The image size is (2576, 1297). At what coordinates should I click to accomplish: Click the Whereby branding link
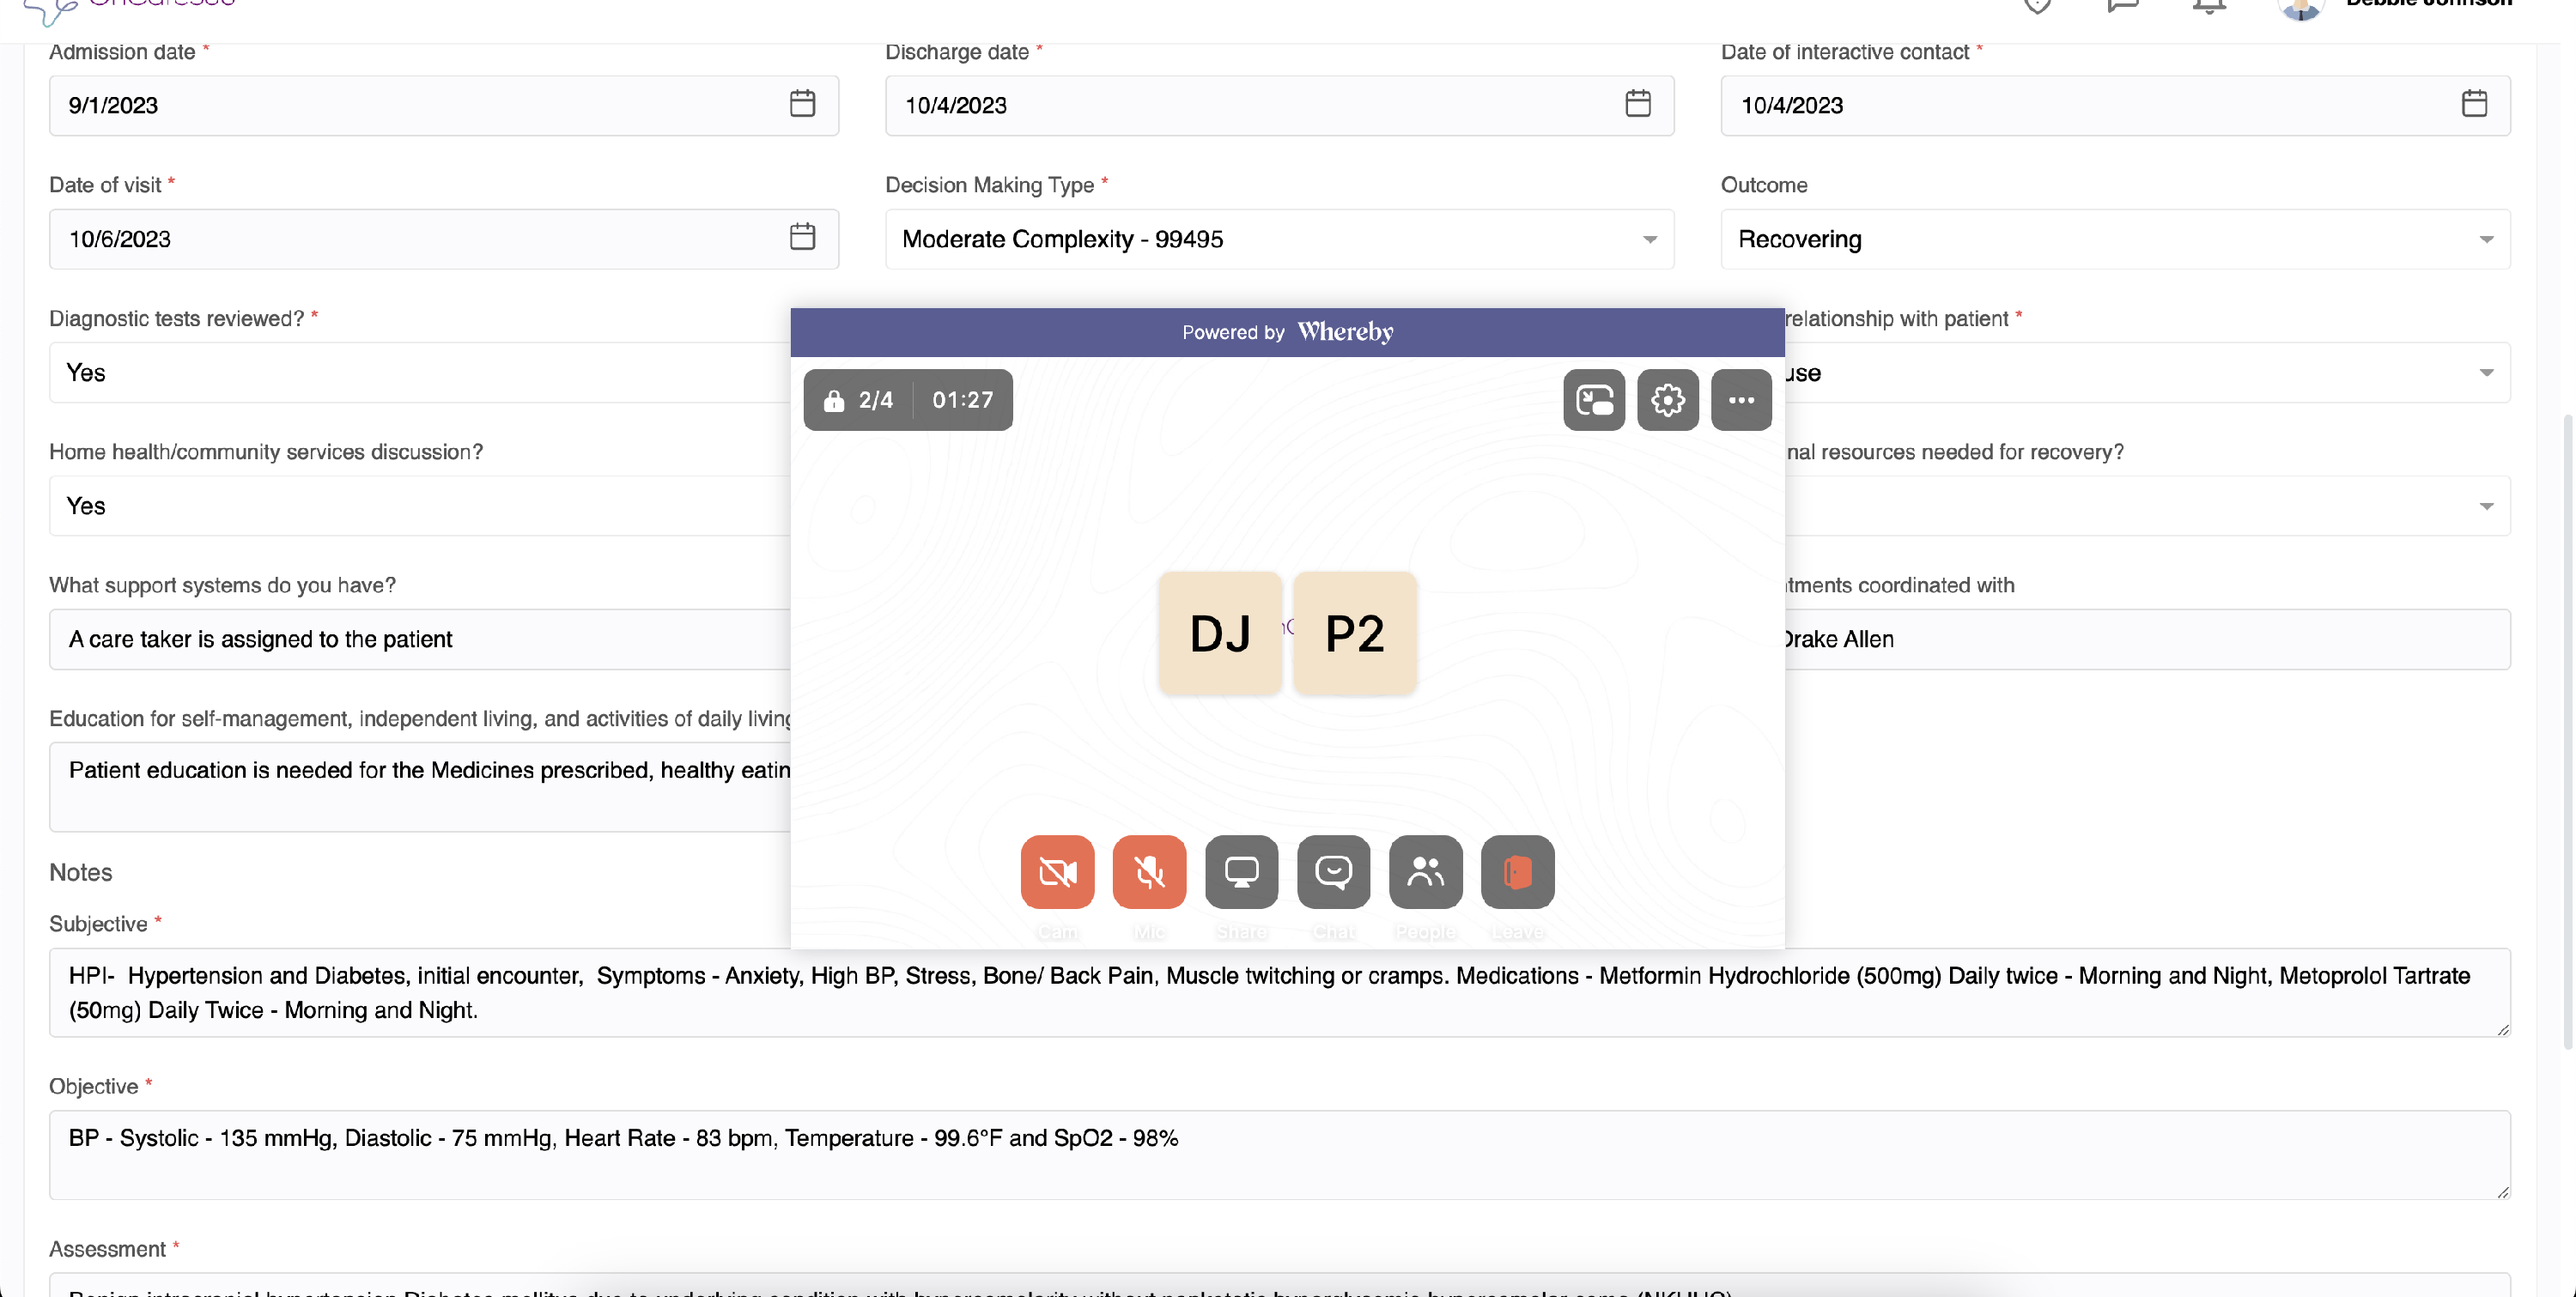1344,332
